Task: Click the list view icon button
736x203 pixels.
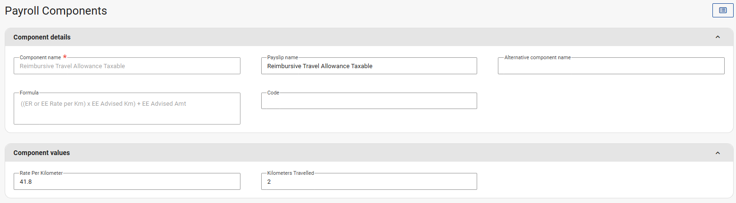Action: tap(722, 10)
